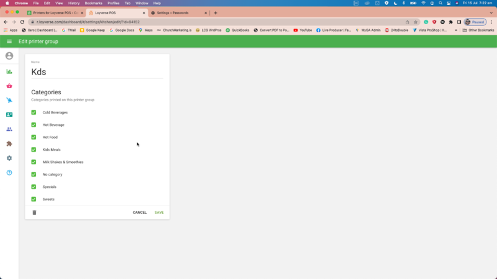Open Chrome side panel icon
The width and height of the screenshot is (497, 279).
459,22
